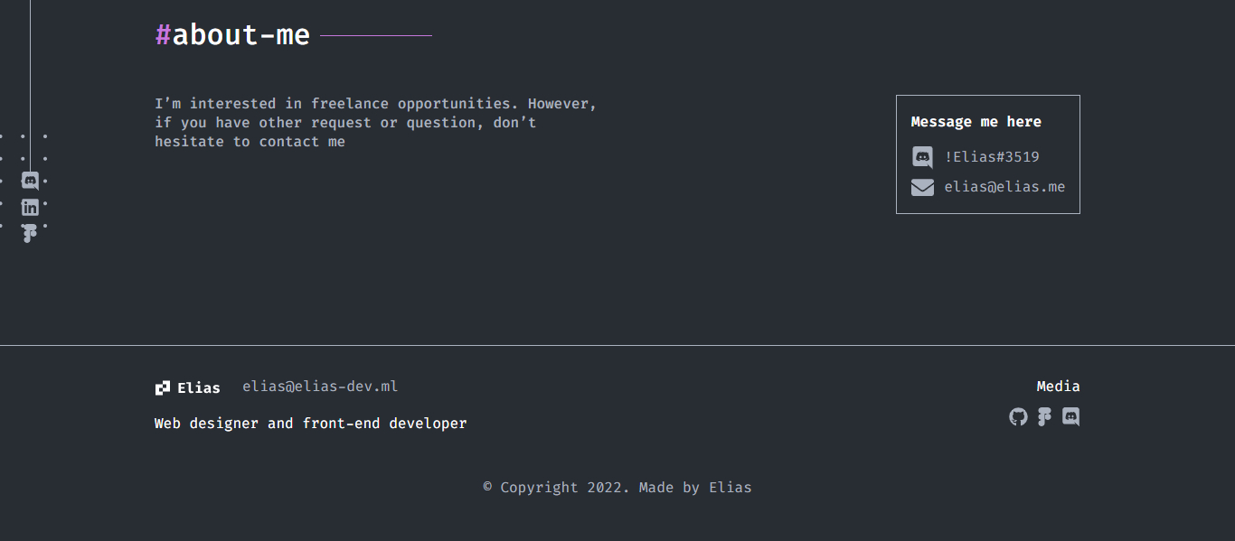The image size is (1235, 541).
Task: Click envelope icon in Message box
Action: coord(922,187)
